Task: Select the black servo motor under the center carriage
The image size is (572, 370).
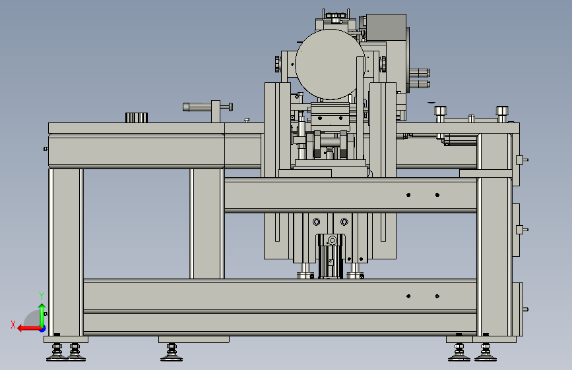Action: [x=331, y=256]
